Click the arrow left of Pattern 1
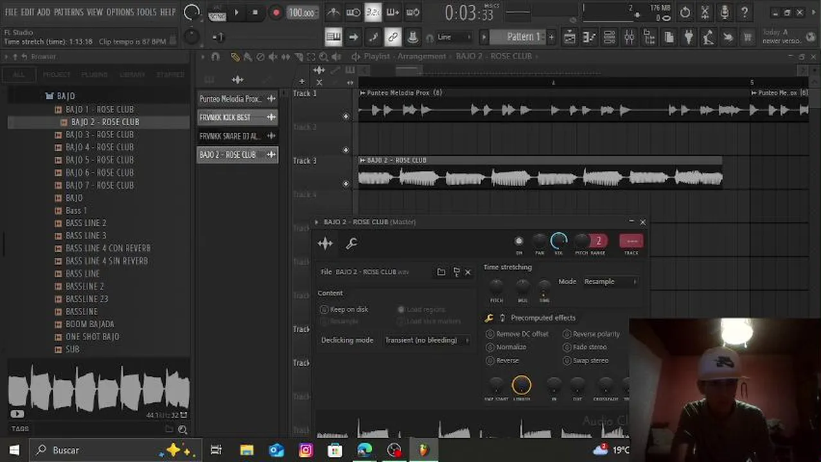Screen dimensions: 821x462 point(484,37)
